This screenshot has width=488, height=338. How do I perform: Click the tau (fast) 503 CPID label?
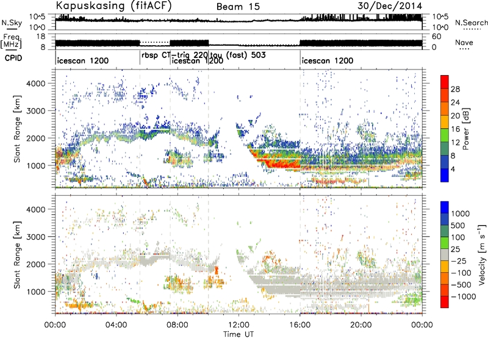[x=238, y=55]
